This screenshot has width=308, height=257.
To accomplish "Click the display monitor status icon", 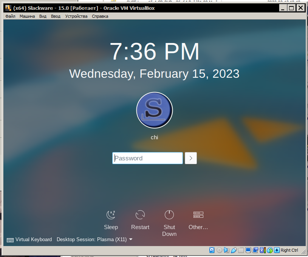I will click(248, 250).
